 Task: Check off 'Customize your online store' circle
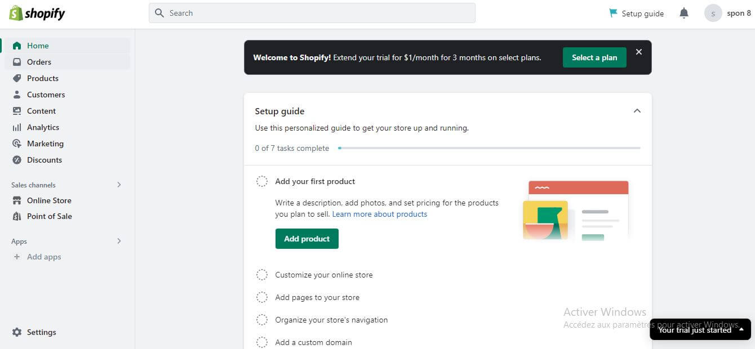point(262,275)
